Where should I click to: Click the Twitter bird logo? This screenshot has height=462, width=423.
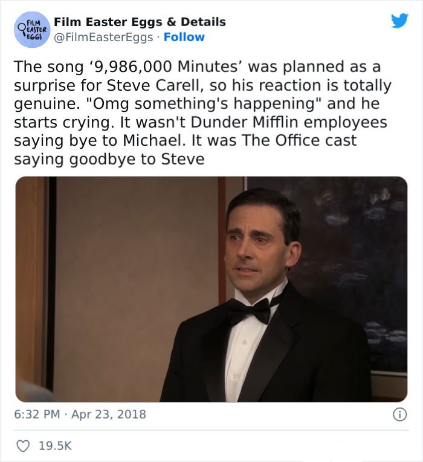(399, 21)
